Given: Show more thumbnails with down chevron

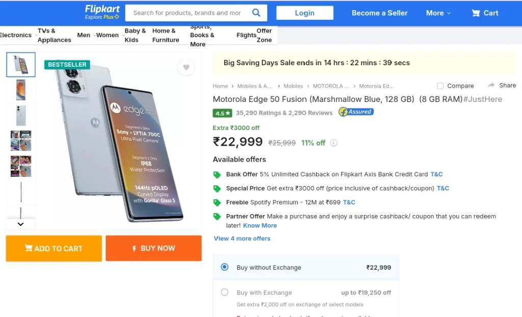Looking at the screenshot, I should pyautogui.click(x=20, y=224).
